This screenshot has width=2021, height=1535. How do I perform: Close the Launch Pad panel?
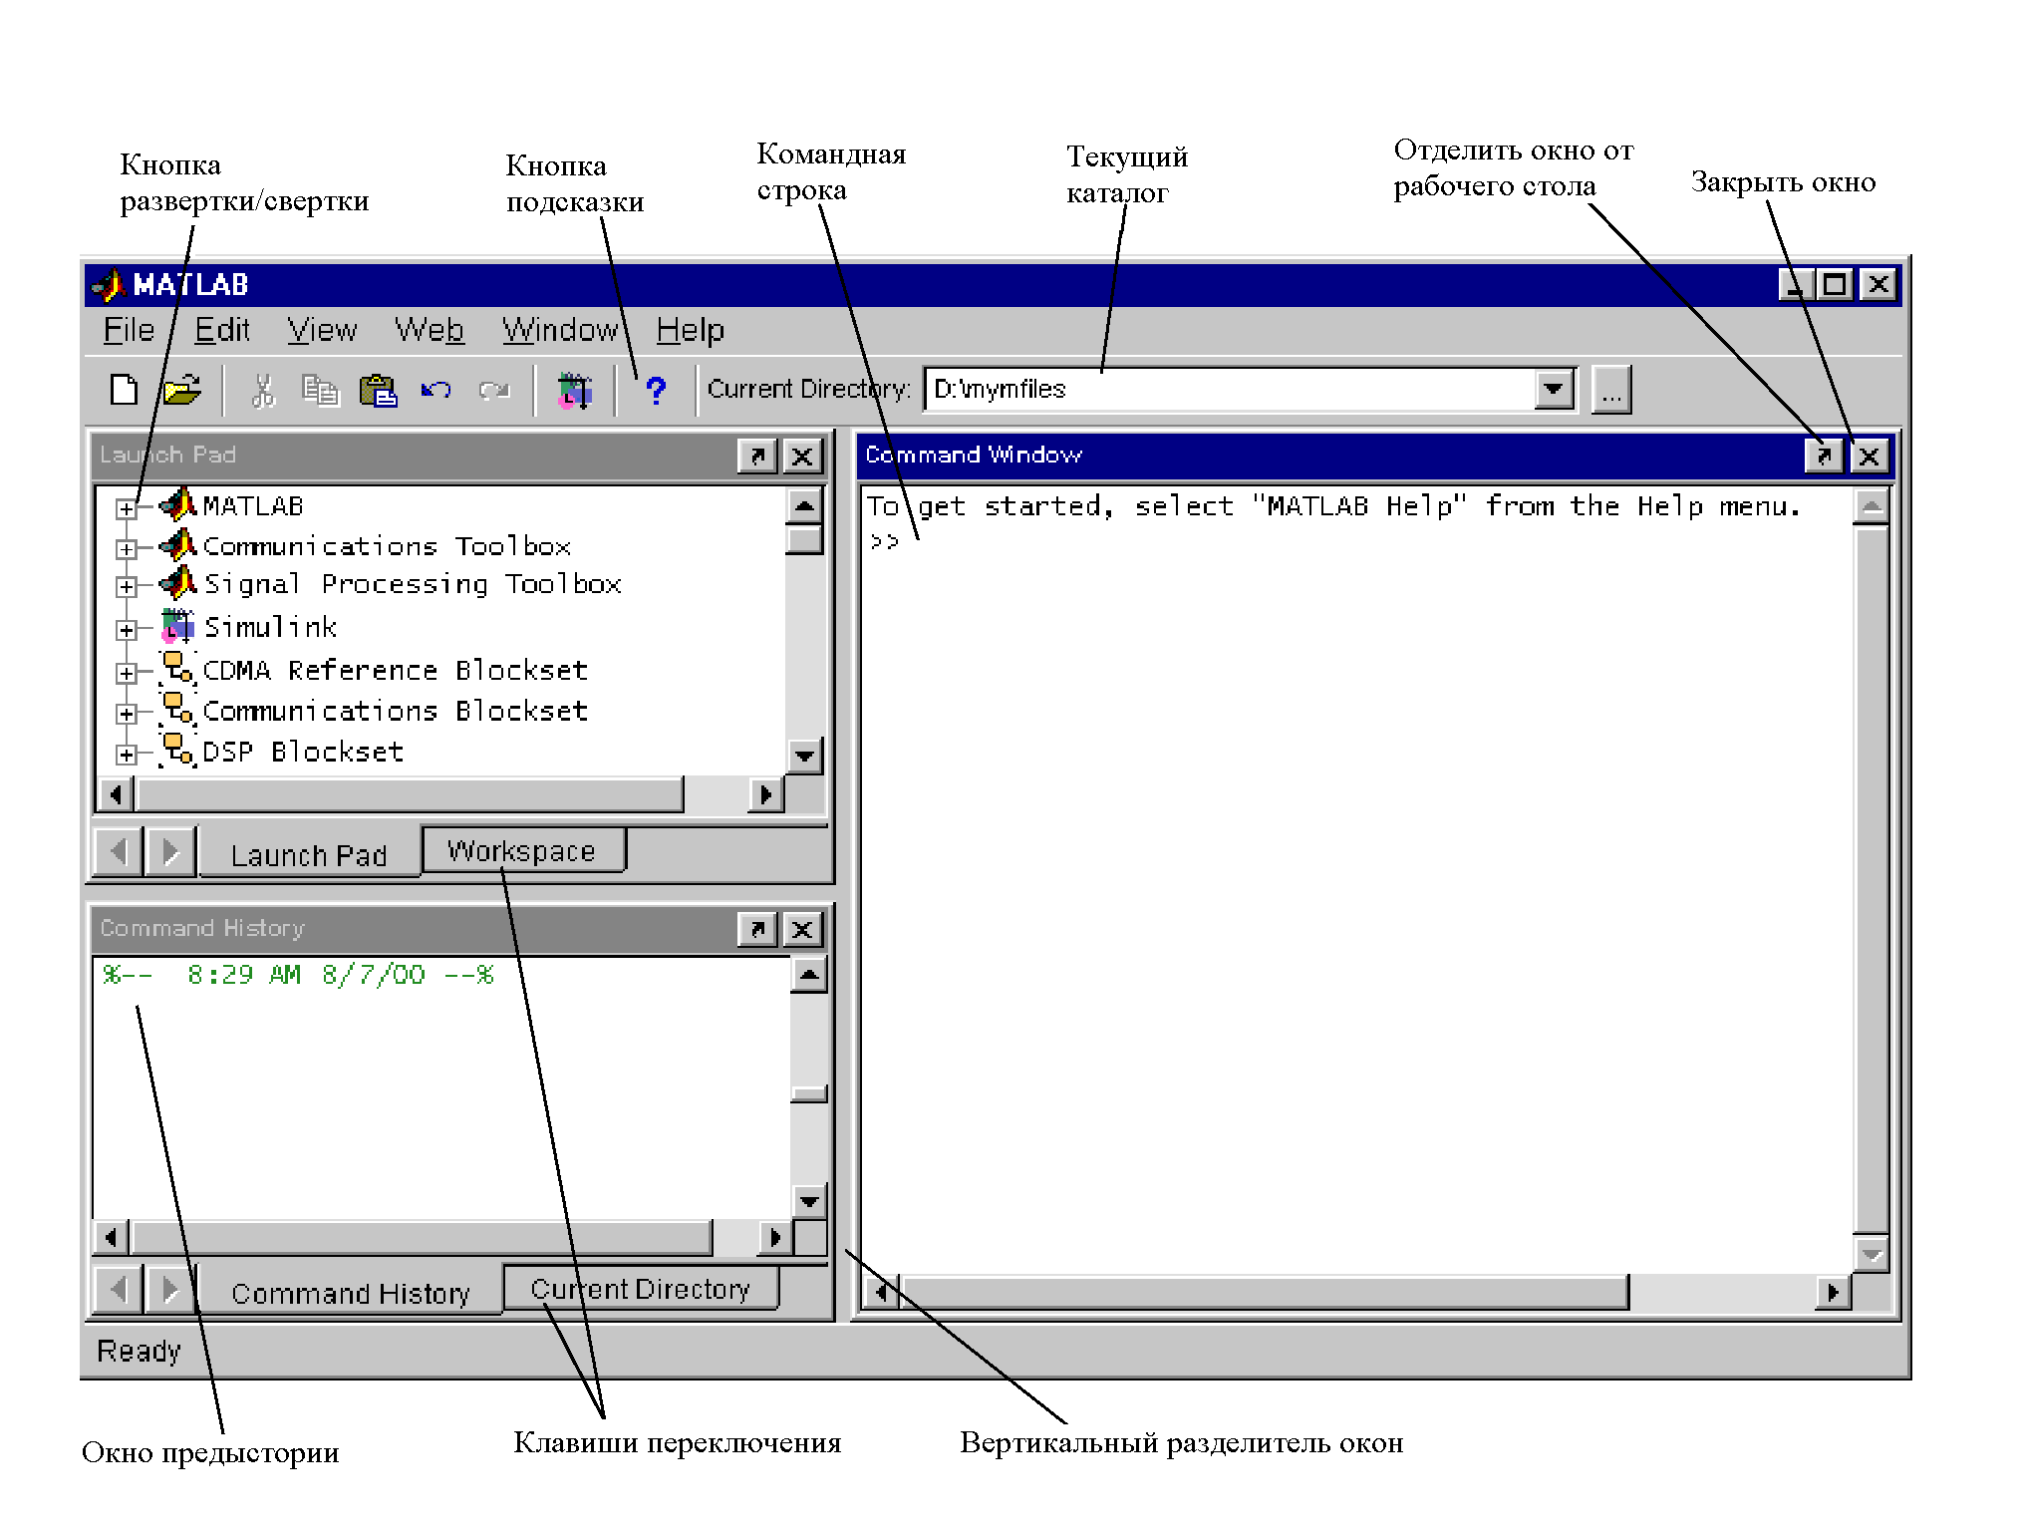tap(802, 457)
